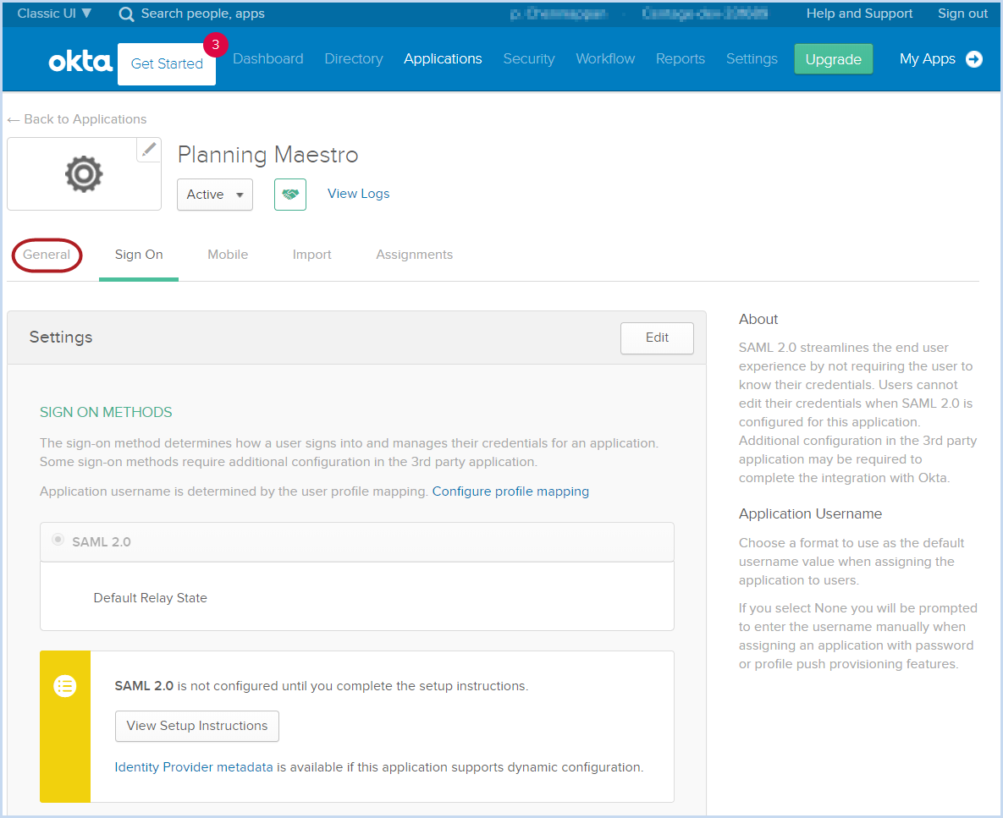Go Back to Applications
The width and height of the screenshot is (1003, 818).
85,119
